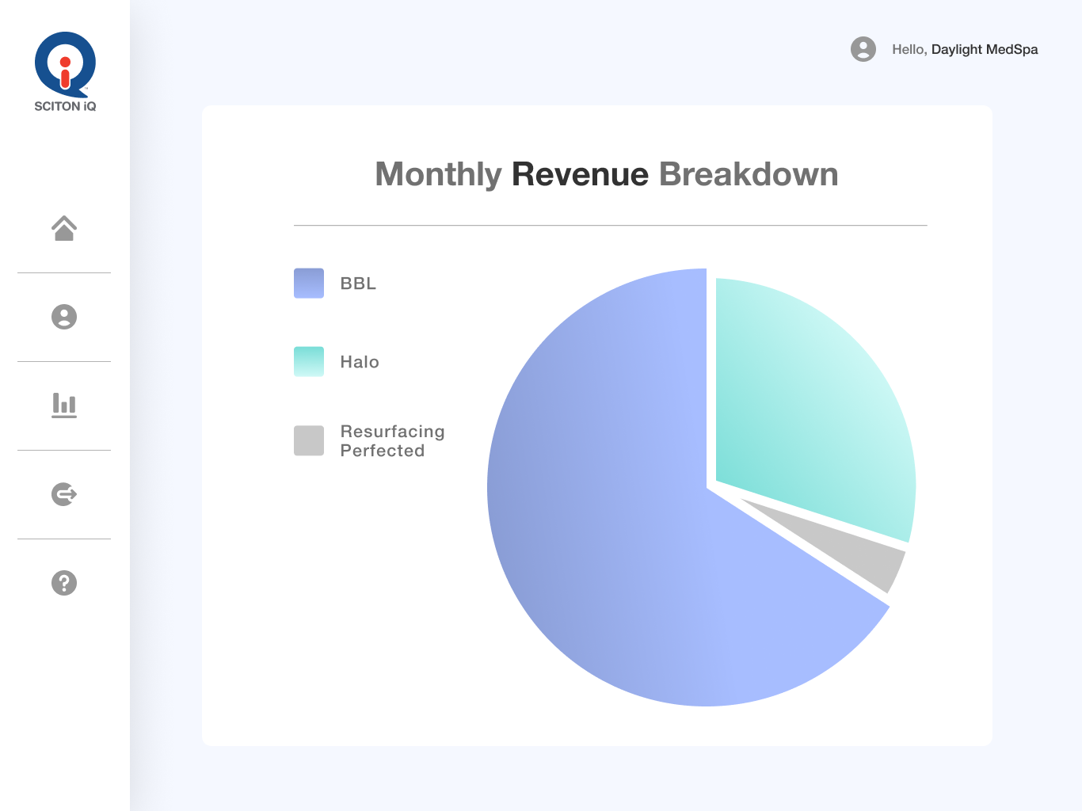Click the BBL legend label

pos(358,284)
